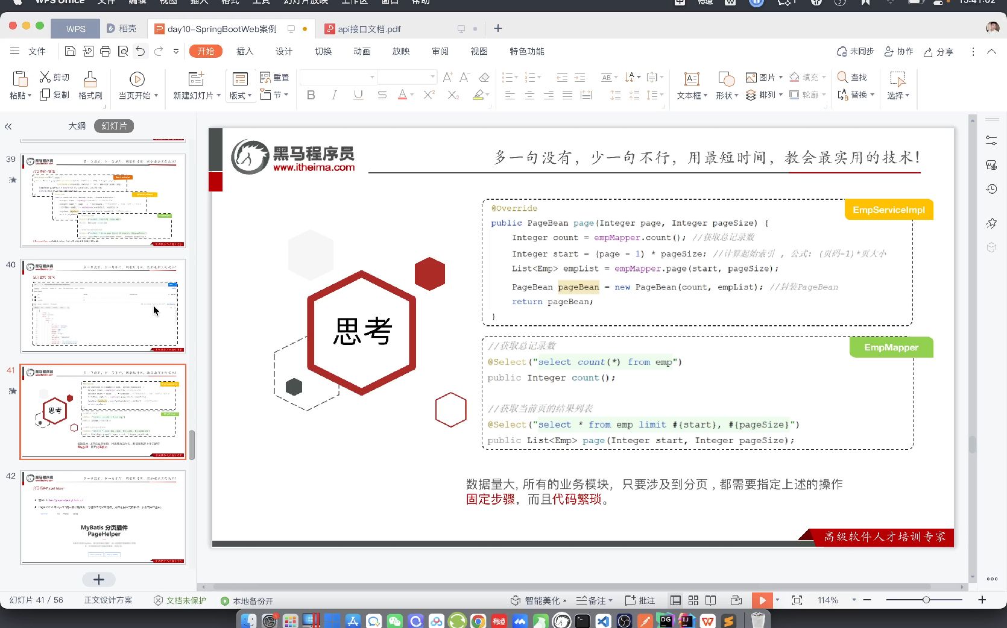Open the font name combo box
1007x628 pixels.
click(x=338, y=77)
